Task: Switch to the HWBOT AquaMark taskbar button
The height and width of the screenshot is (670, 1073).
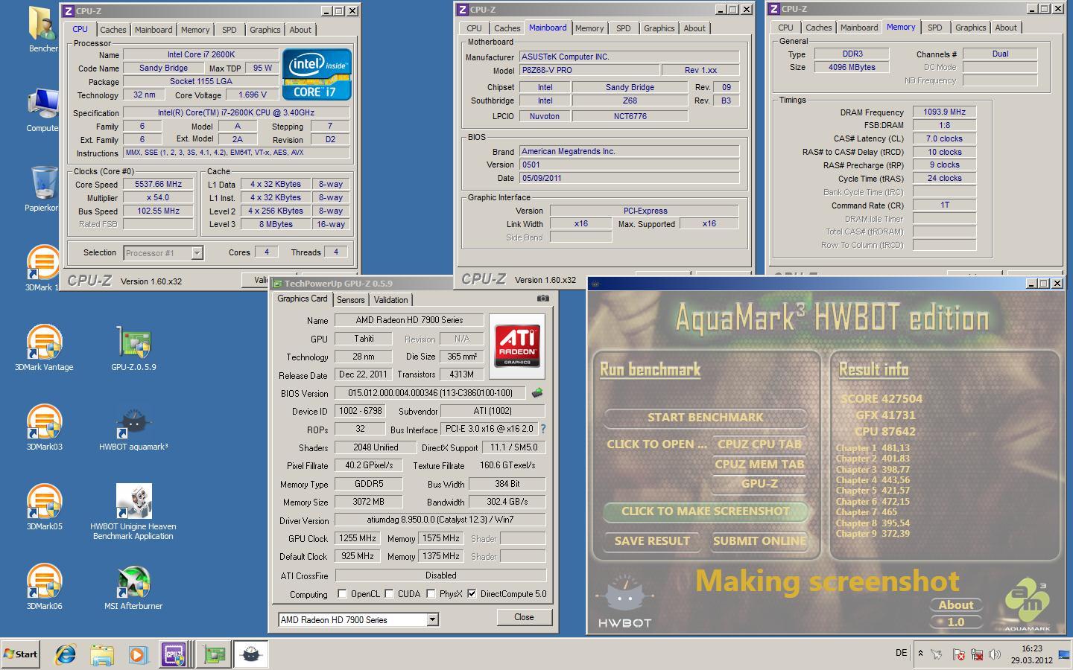Action: tap(251, 654)
